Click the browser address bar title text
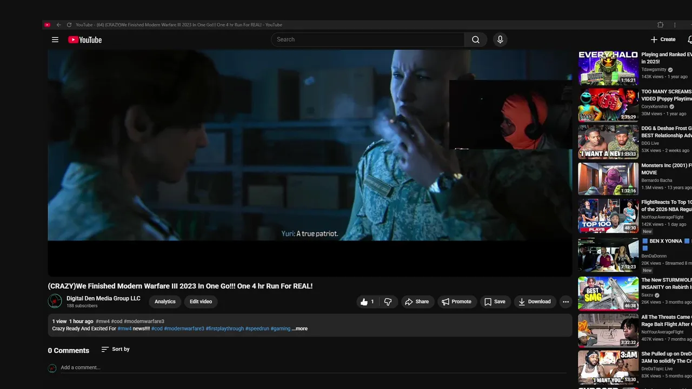 click(x=179, y=25)
